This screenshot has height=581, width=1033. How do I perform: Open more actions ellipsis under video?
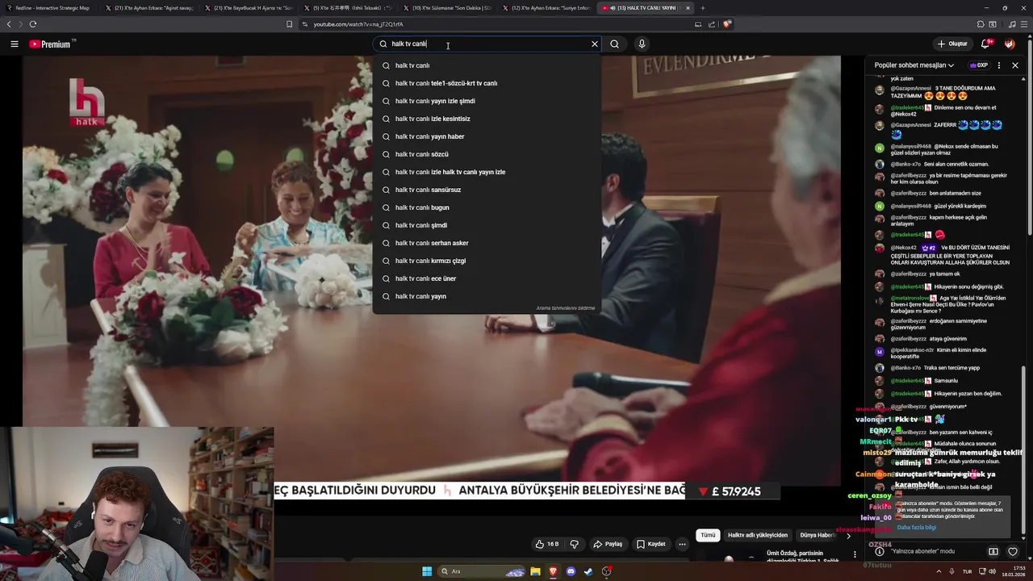tap(682, 544)
